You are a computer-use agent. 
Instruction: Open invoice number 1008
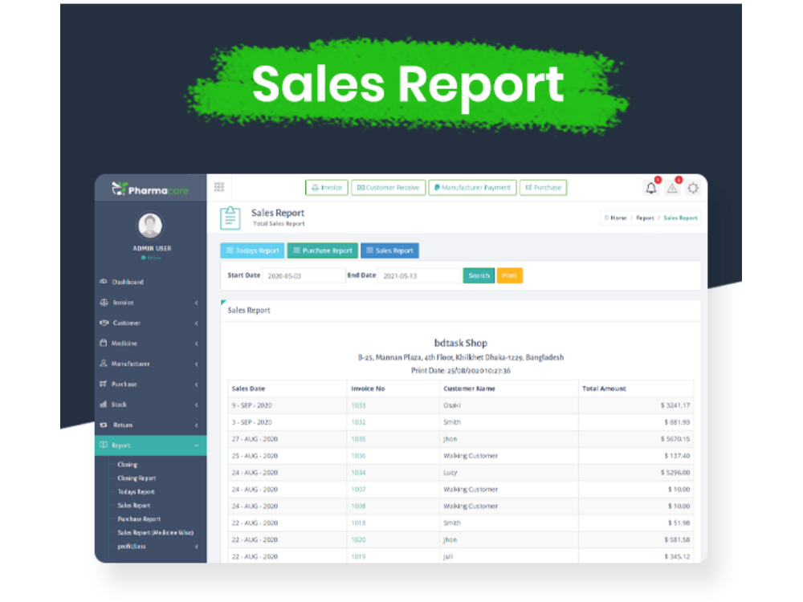tap(358, 506)
